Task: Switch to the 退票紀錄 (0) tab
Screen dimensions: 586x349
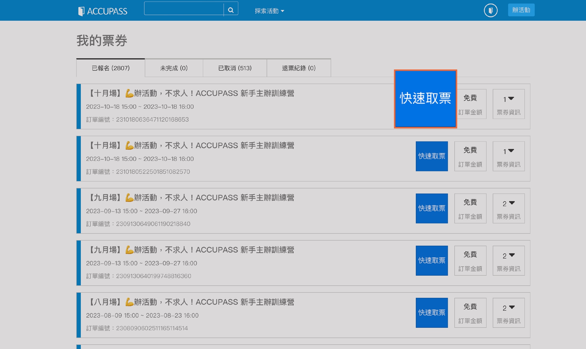Action: tap(299, 68)
